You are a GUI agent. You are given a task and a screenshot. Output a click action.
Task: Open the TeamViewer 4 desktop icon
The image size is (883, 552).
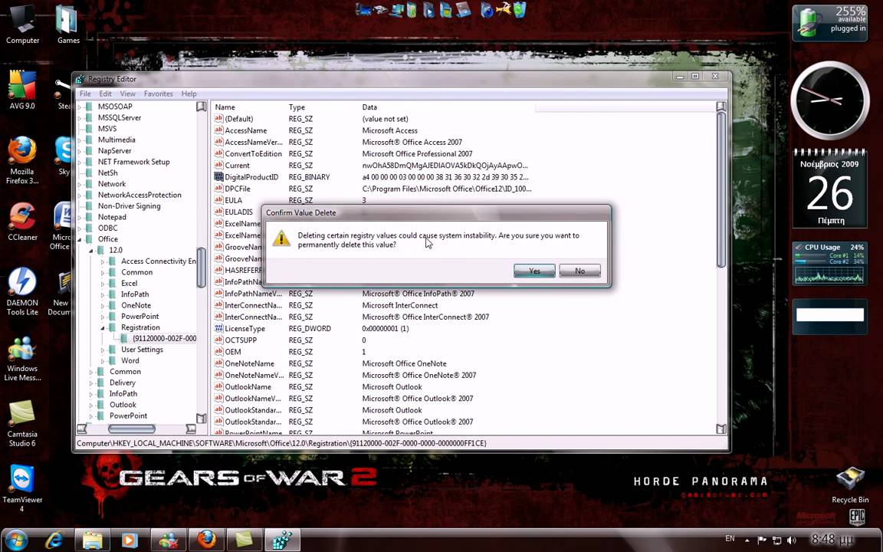[22, 489]
